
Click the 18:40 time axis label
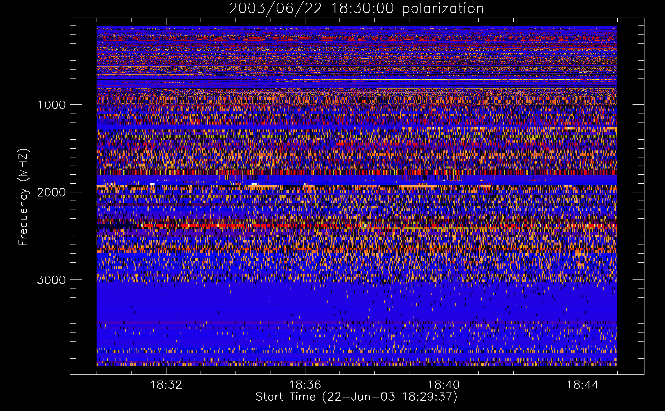[444, 385]
